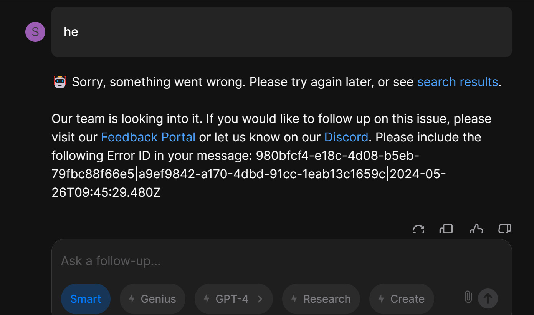The width and height of the screenshot is (534, 315).
Task: Enable the Research mode option
Action: (321, 299)
